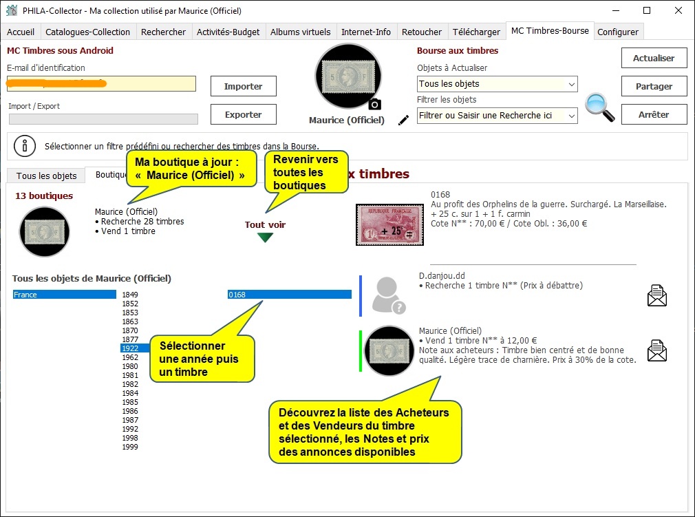Select year 1962 in the list

point(130,357)
